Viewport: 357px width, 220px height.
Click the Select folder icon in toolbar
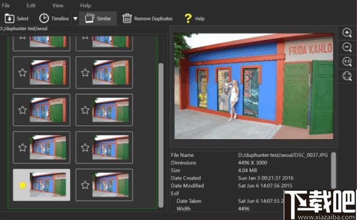[10, 18]
